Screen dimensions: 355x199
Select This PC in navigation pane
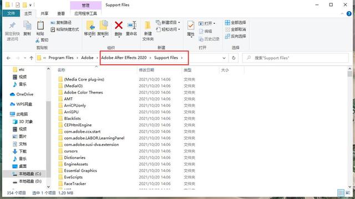(x=19, y=114)
